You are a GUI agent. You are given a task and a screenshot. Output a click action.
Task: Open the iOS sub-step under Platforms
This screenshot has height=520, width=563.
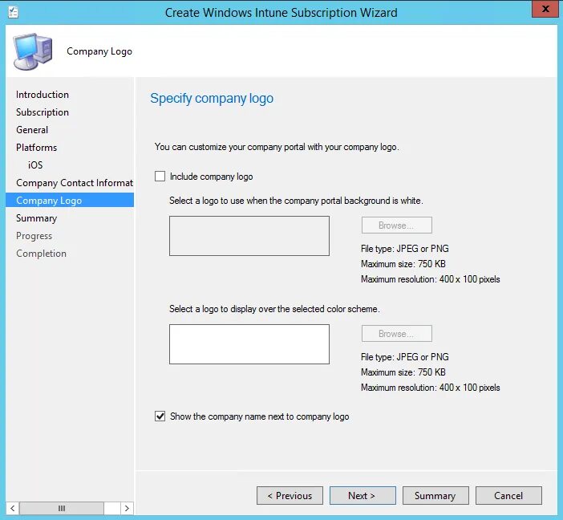(x=35, y=165)
